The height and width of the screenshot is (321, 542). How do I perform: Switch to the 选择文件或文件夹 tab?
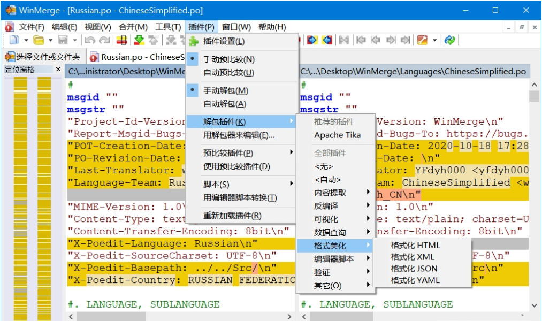[43, 57]
